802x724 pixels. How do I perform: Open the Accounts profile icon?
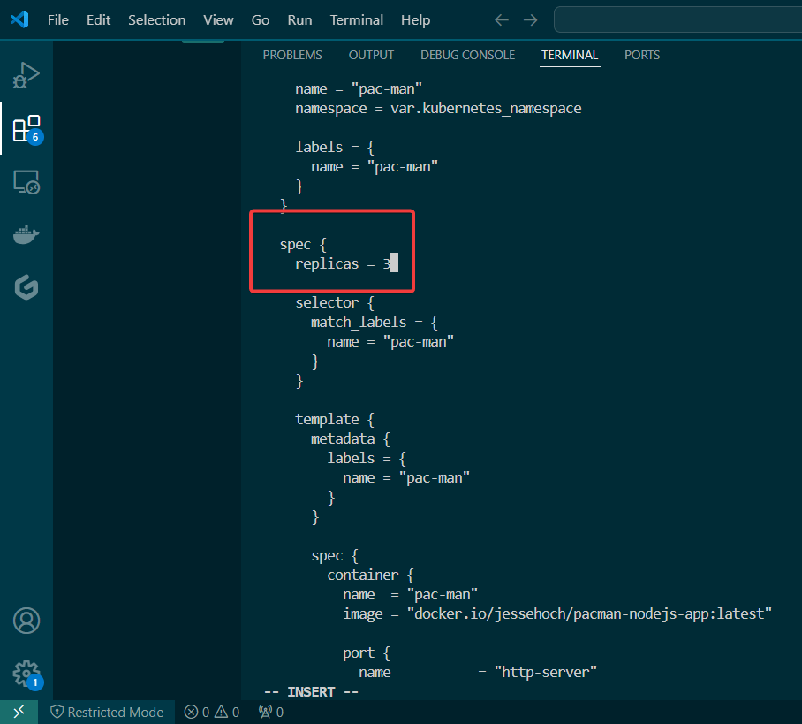pyautogui.click(x=26, y=621)
